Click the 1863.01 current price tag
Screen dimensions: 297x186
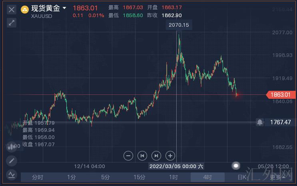[x=280, y=94]
